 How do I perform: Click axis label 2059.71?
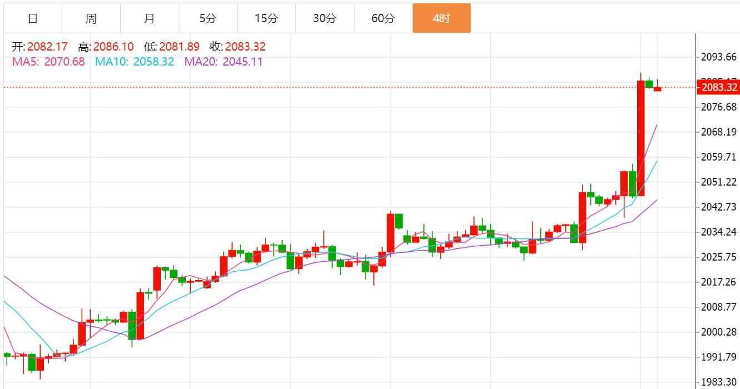pos(719,157)
